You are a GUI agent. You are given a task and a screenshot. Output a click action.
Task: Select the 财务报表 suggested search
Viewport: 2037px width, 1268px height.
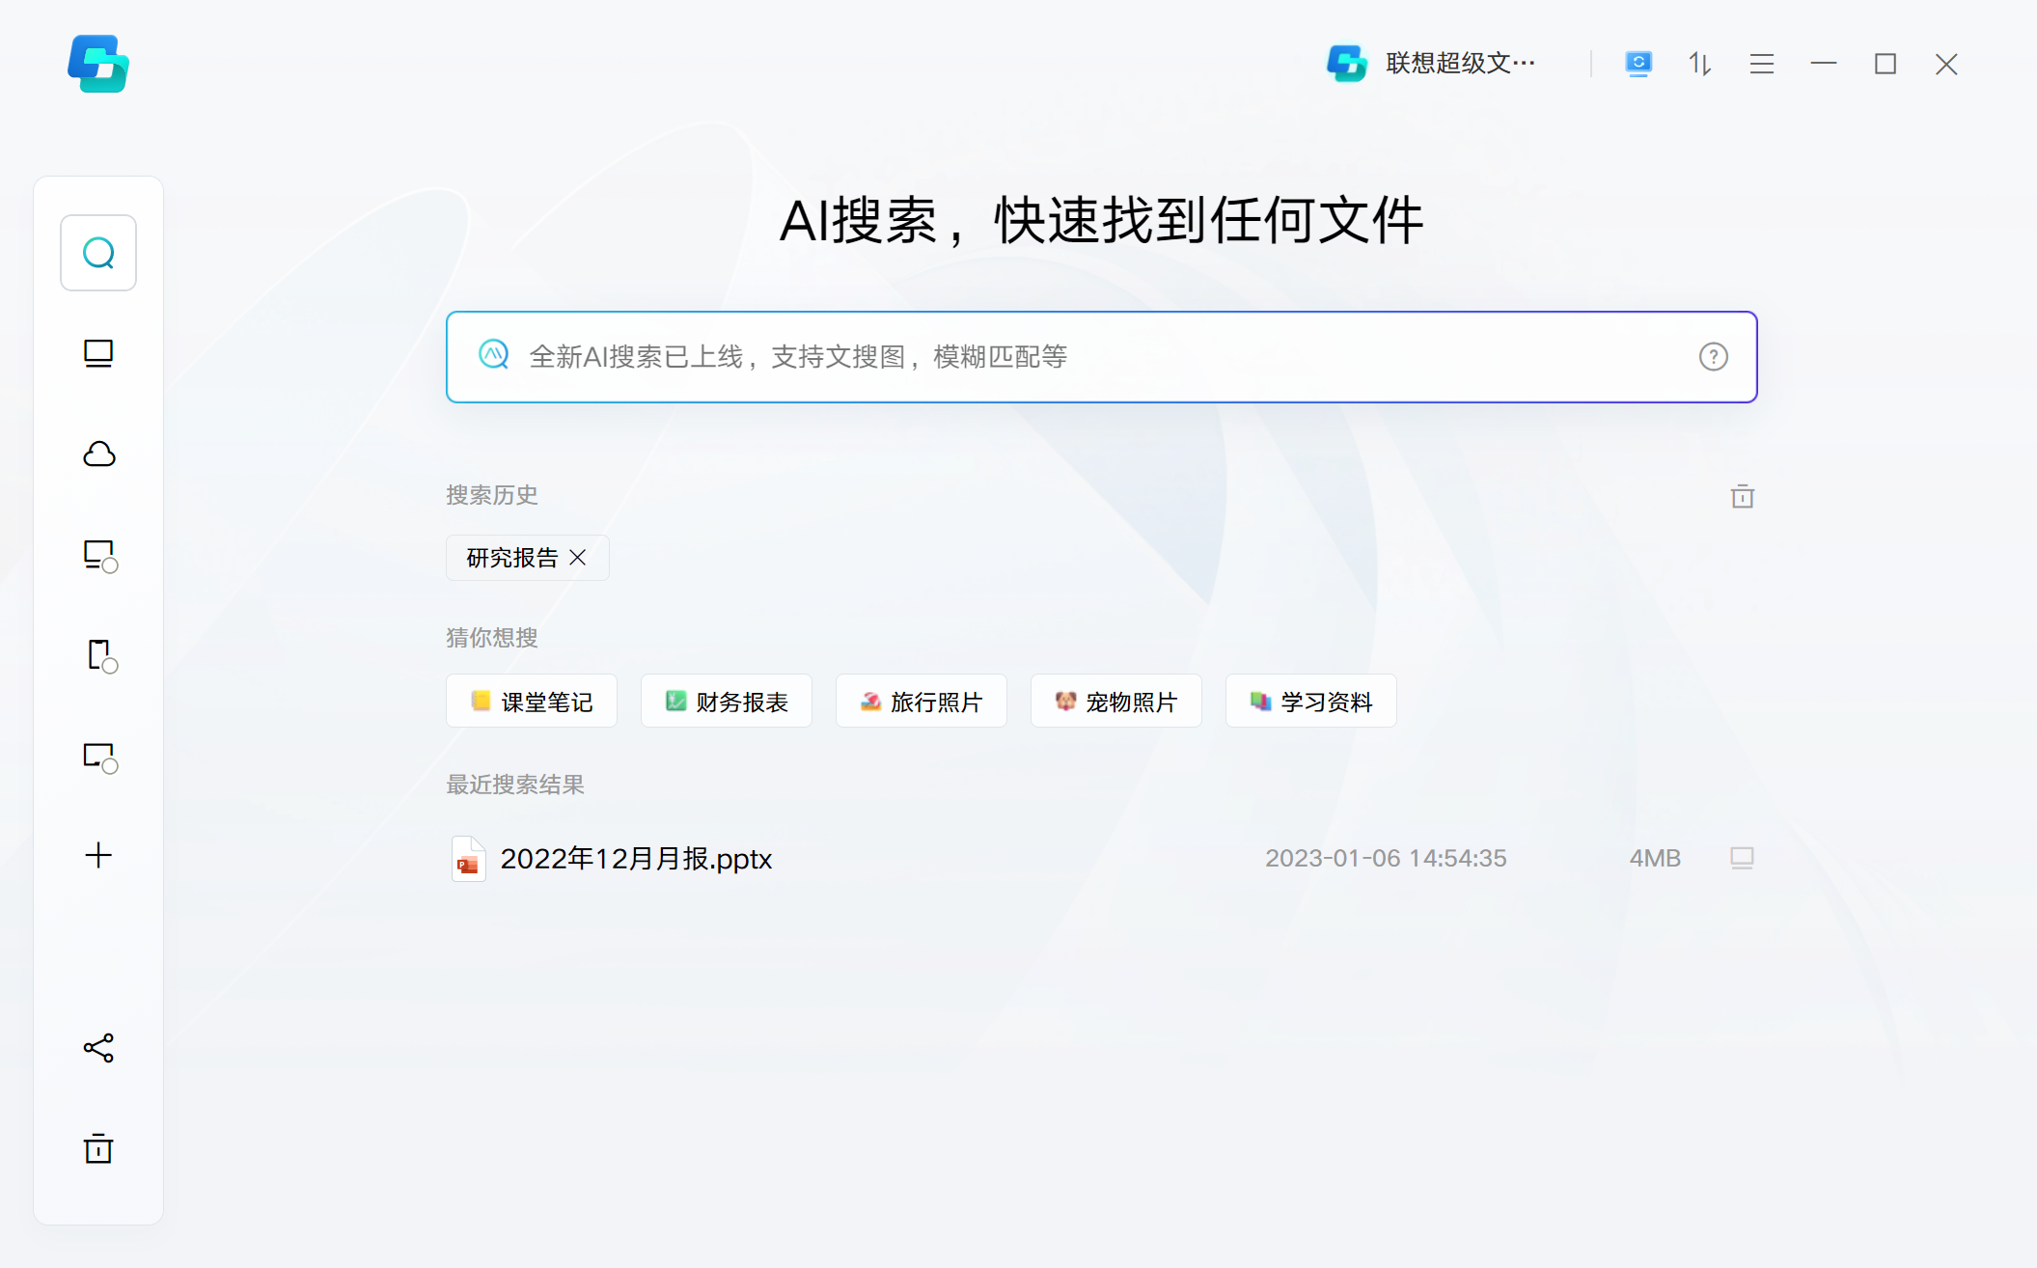[x=726, y=702]
